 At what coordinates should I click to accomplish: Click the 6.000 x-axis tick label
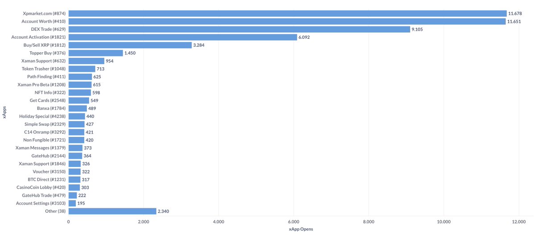point(293,222)
